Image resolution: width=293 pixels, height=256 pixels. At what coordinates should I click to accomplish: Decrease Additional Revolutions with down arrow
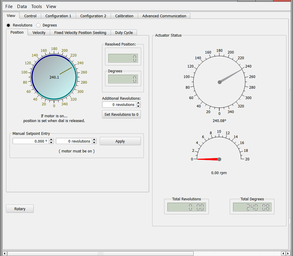[138, 106]
